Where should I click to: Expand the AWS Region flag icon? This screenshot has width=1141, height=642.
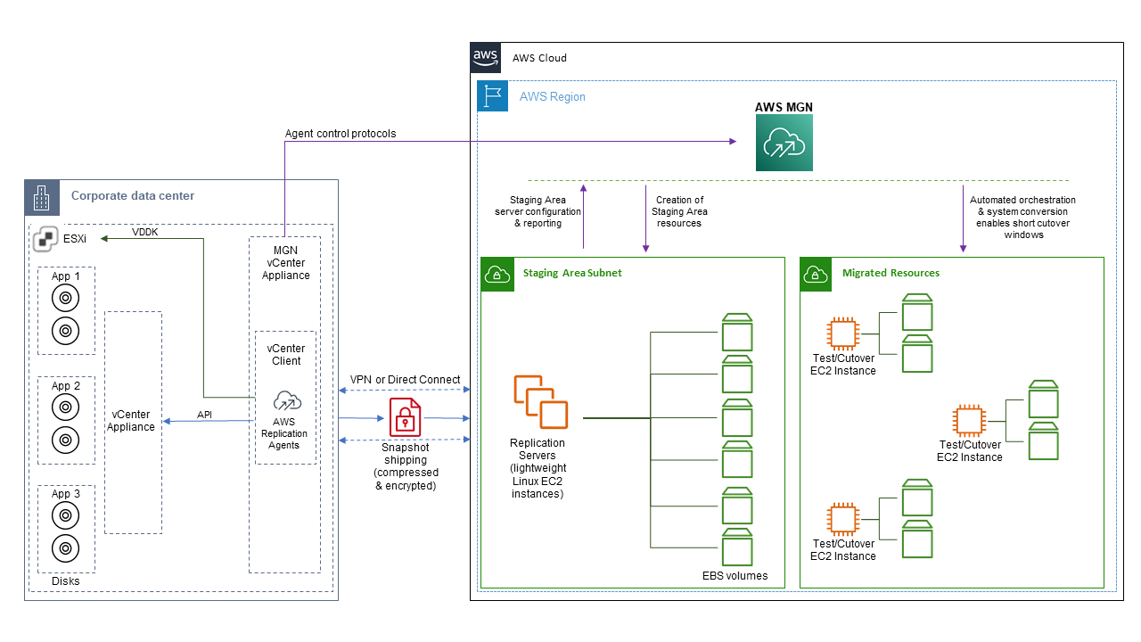point(493,96)
